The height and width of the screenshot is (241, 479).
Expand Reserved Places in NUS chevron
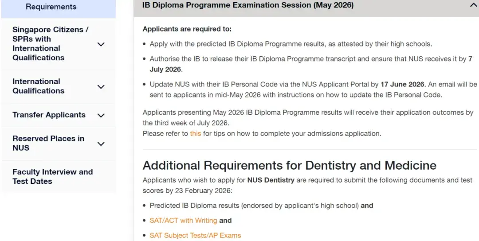pyautogui.click(x=101, y=144)
